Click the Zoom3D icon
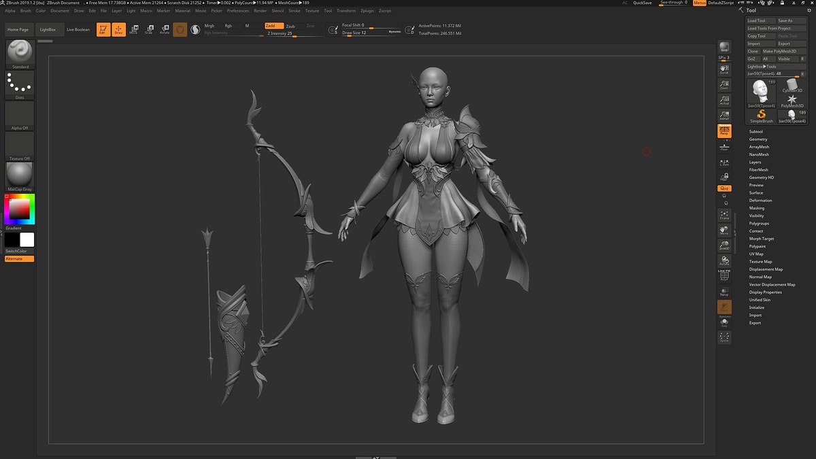This screenshot has width=816, height=459. pyautogui.click(x=725, y=245)
